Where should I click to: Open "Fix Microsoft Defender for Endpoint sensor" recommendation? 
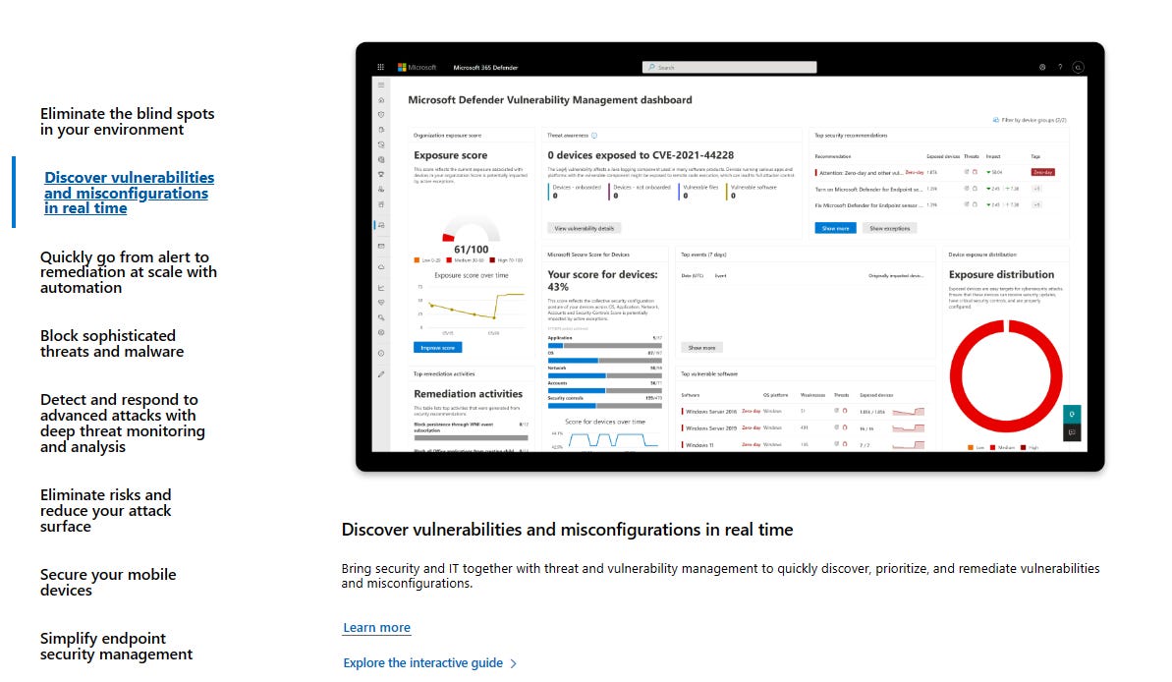click(867, 205)
